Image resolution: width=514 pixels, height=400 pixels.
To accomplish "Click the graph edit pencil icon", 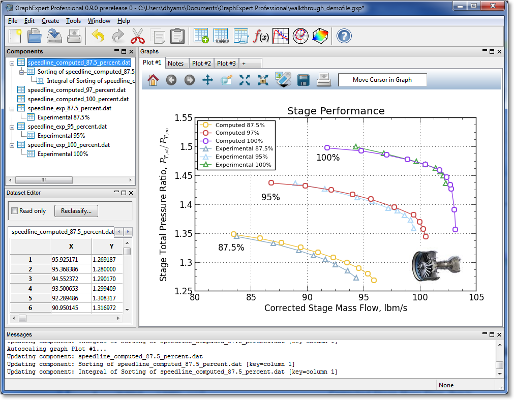I will [226, 80].
